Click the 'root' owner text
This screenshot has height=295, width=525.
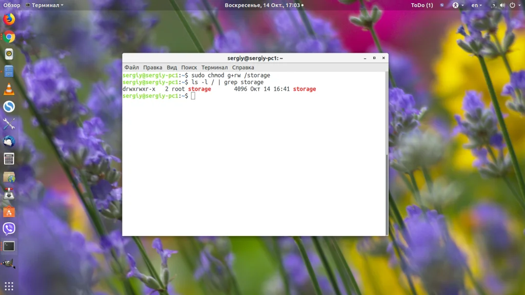pos(178,89)
